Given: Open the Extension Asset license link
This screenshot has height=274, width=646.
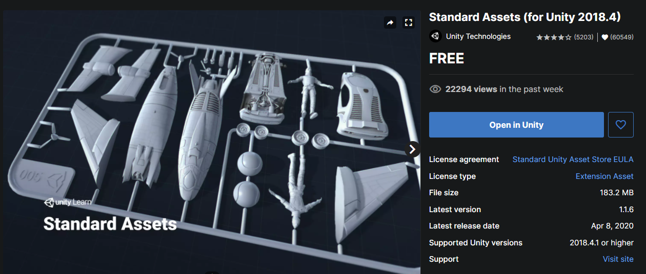Looking at the screenshot, I should (604, 176).
